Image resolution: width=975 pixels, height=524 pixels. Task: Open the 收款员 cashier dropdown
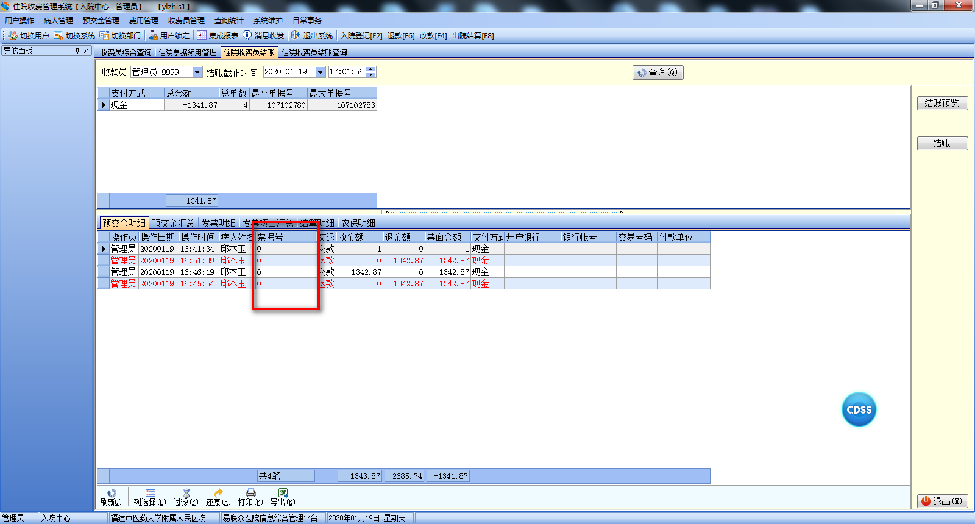coord(197,72)
